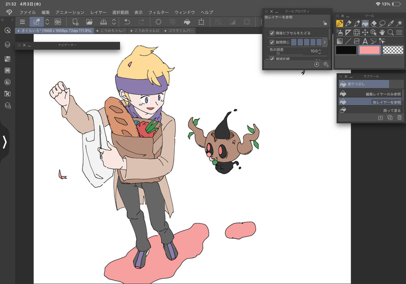
Task: Select 他レイヤーを参照 sub tool
Action: click(x=370, y=102)
